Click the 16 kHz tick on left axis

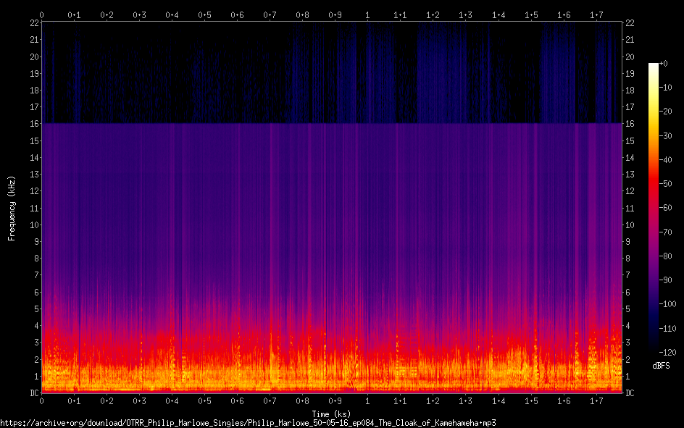pos(33,124)
